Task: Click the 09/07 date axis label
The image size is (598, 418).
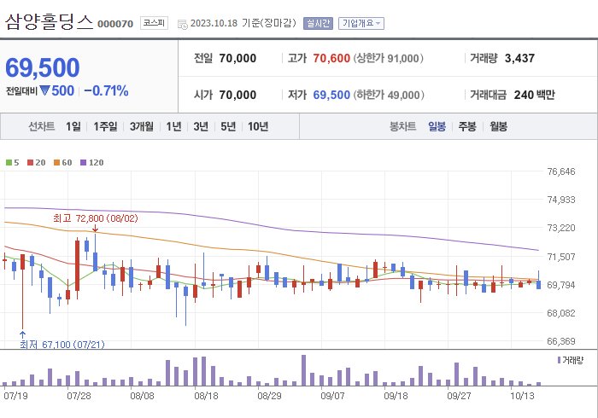Action: (332, 396)
